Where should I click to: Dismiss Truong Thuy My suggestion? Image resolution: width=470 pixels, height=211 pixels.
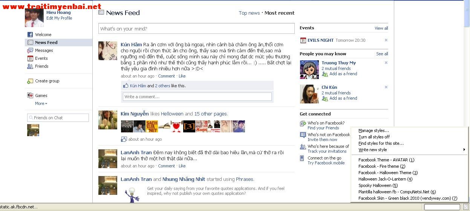pyautogui.click(x=386, y=62)
